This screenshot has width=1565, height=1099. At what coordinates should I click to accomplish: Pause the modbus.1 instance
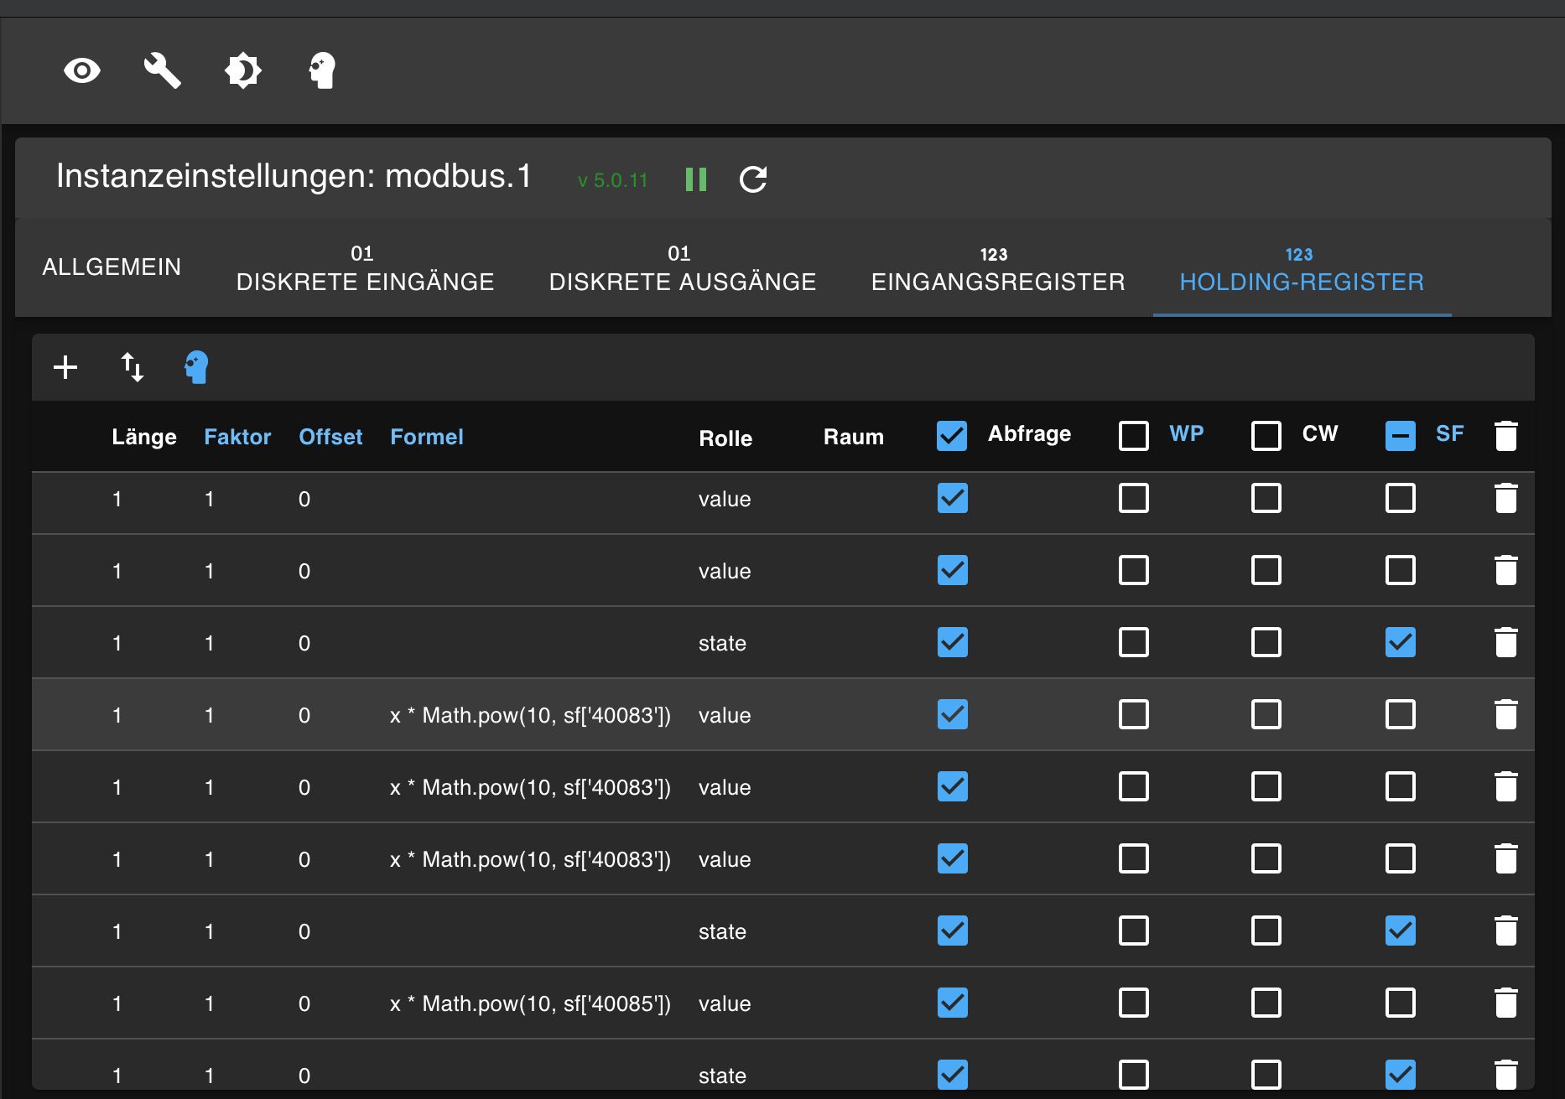click(696, 179)
